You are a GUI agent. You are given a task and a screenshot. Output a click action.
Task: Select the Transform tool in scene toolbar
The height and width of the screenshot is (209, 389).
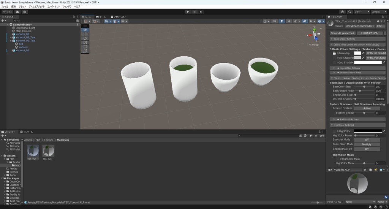85,51
